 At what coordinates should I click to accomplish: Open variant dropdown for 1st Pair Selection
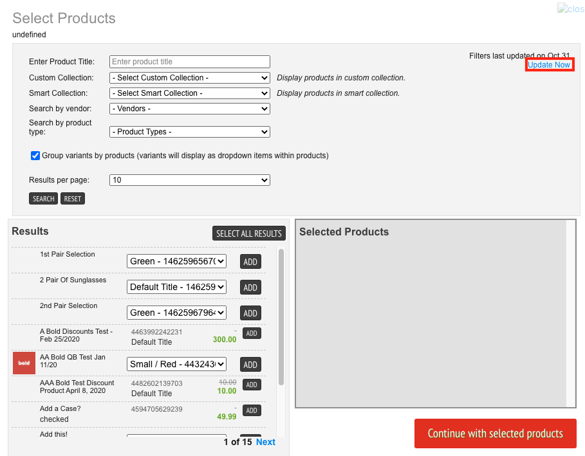[x=176, y=261]
